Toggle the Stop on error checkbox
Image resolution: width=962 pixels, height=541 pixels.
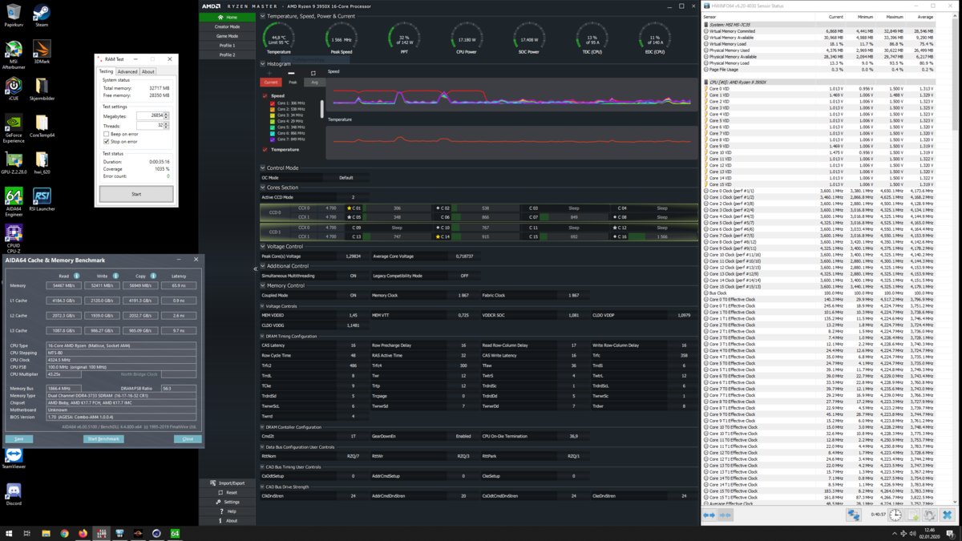coord(107,142)
